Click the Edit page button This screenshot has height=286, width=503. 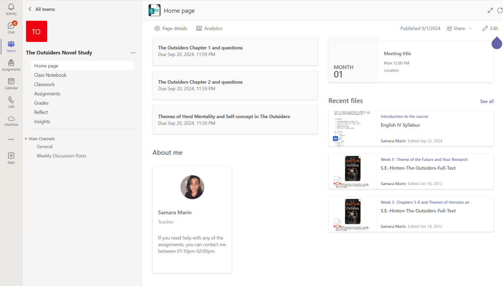click(x=490, y=29)
